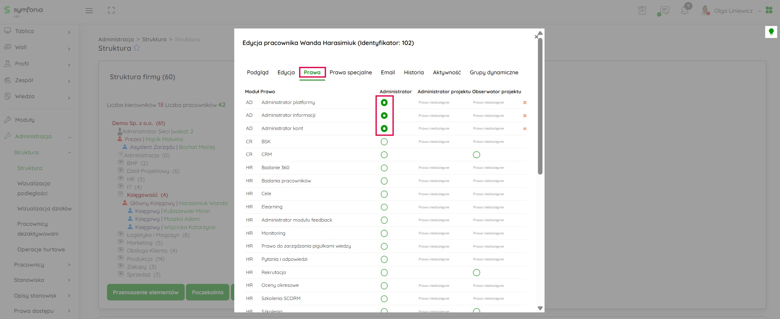Toggle Administrator radio for Rekrutacja
The image size is (780, 319).
(x=384, y=273)
